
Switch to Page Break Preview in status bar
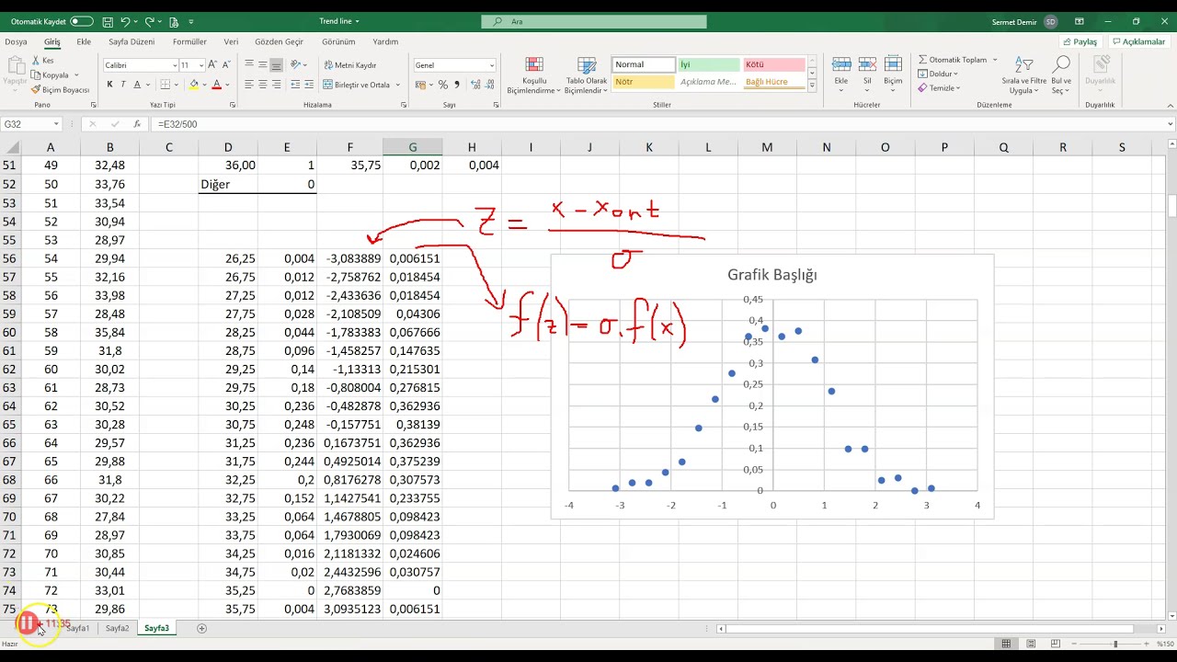[x=1055, y=644]
